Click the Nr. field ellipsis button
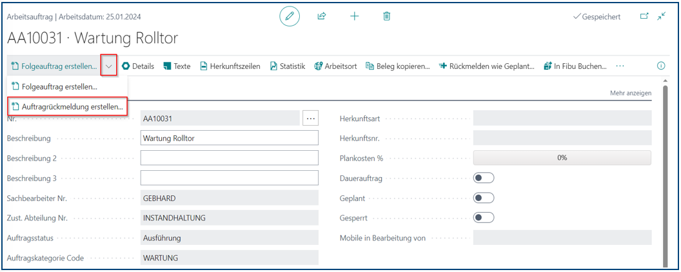Image resolution: width=681 pixels, height=272 pixels. click(x=310, y=118)
